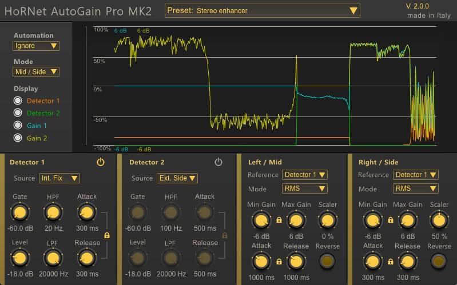Enable Detector 2 with its power icon
457x285 pixels.
click(x=218, y=162)
